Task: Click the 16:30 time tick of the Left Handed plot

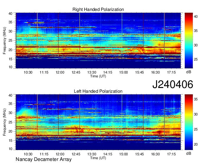Action: [x=155, y=154]
